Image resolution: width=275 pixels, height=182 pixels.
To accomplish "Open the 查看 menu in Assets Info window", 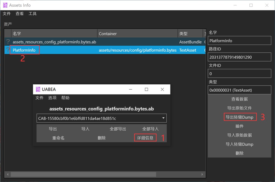I will [20, 13].
